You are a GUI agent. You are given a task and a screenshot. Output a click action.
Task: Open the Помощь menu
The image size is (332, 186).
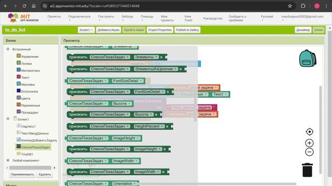(x=147, y=18)
